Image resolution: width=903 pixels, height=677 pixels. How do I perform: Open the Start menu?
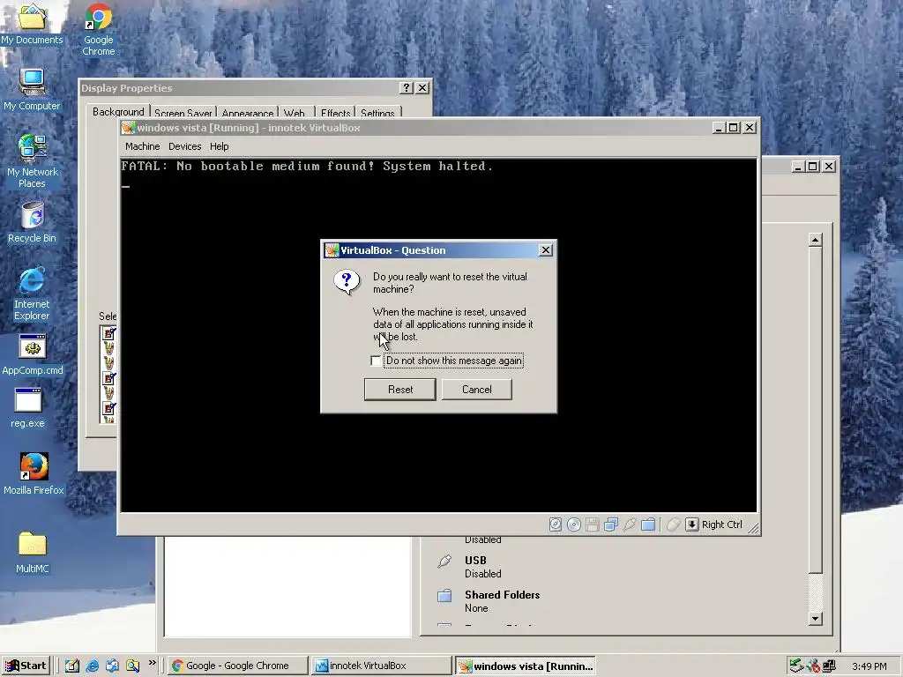26,666
